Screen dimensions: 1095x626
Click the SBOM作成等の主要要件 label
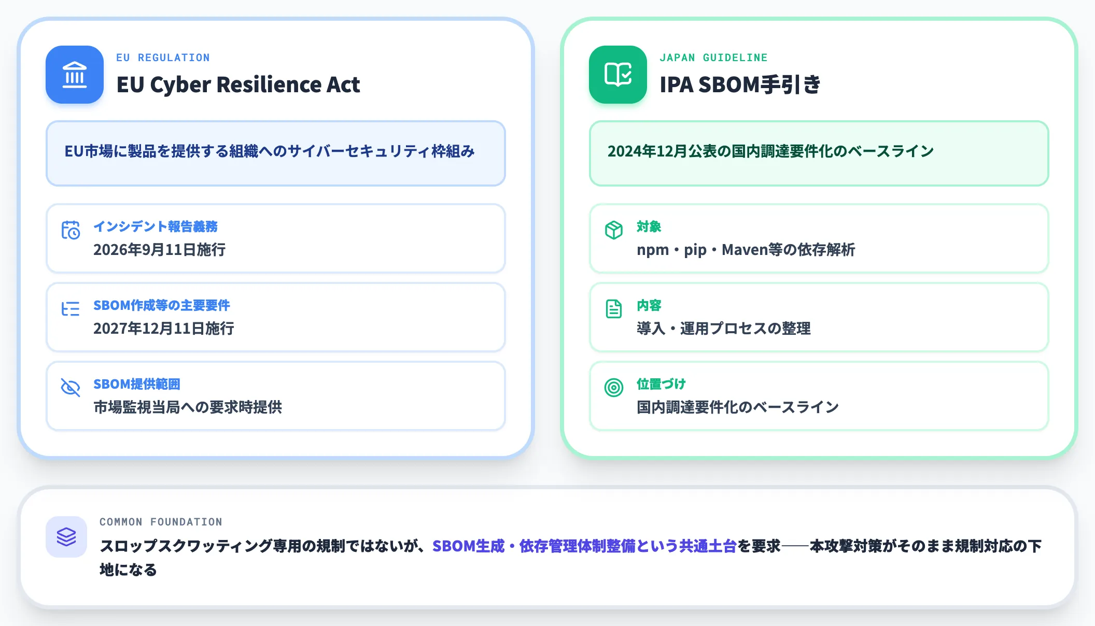tap(162, 305)
